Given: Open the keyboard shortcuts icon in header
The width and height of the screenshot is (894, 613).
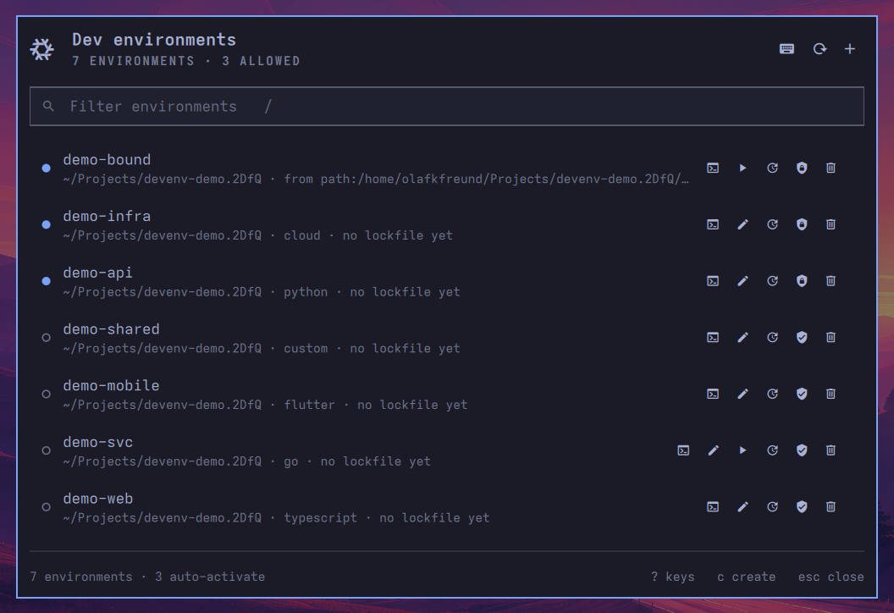Looking at the screenshot, I should 786,49.
